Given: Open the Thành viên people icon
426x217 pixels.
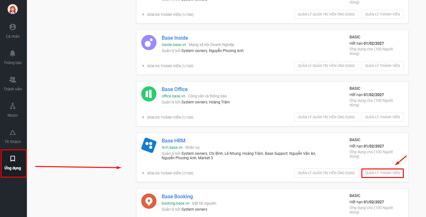Looking at the screenshot, I should (x=13, y=79).
